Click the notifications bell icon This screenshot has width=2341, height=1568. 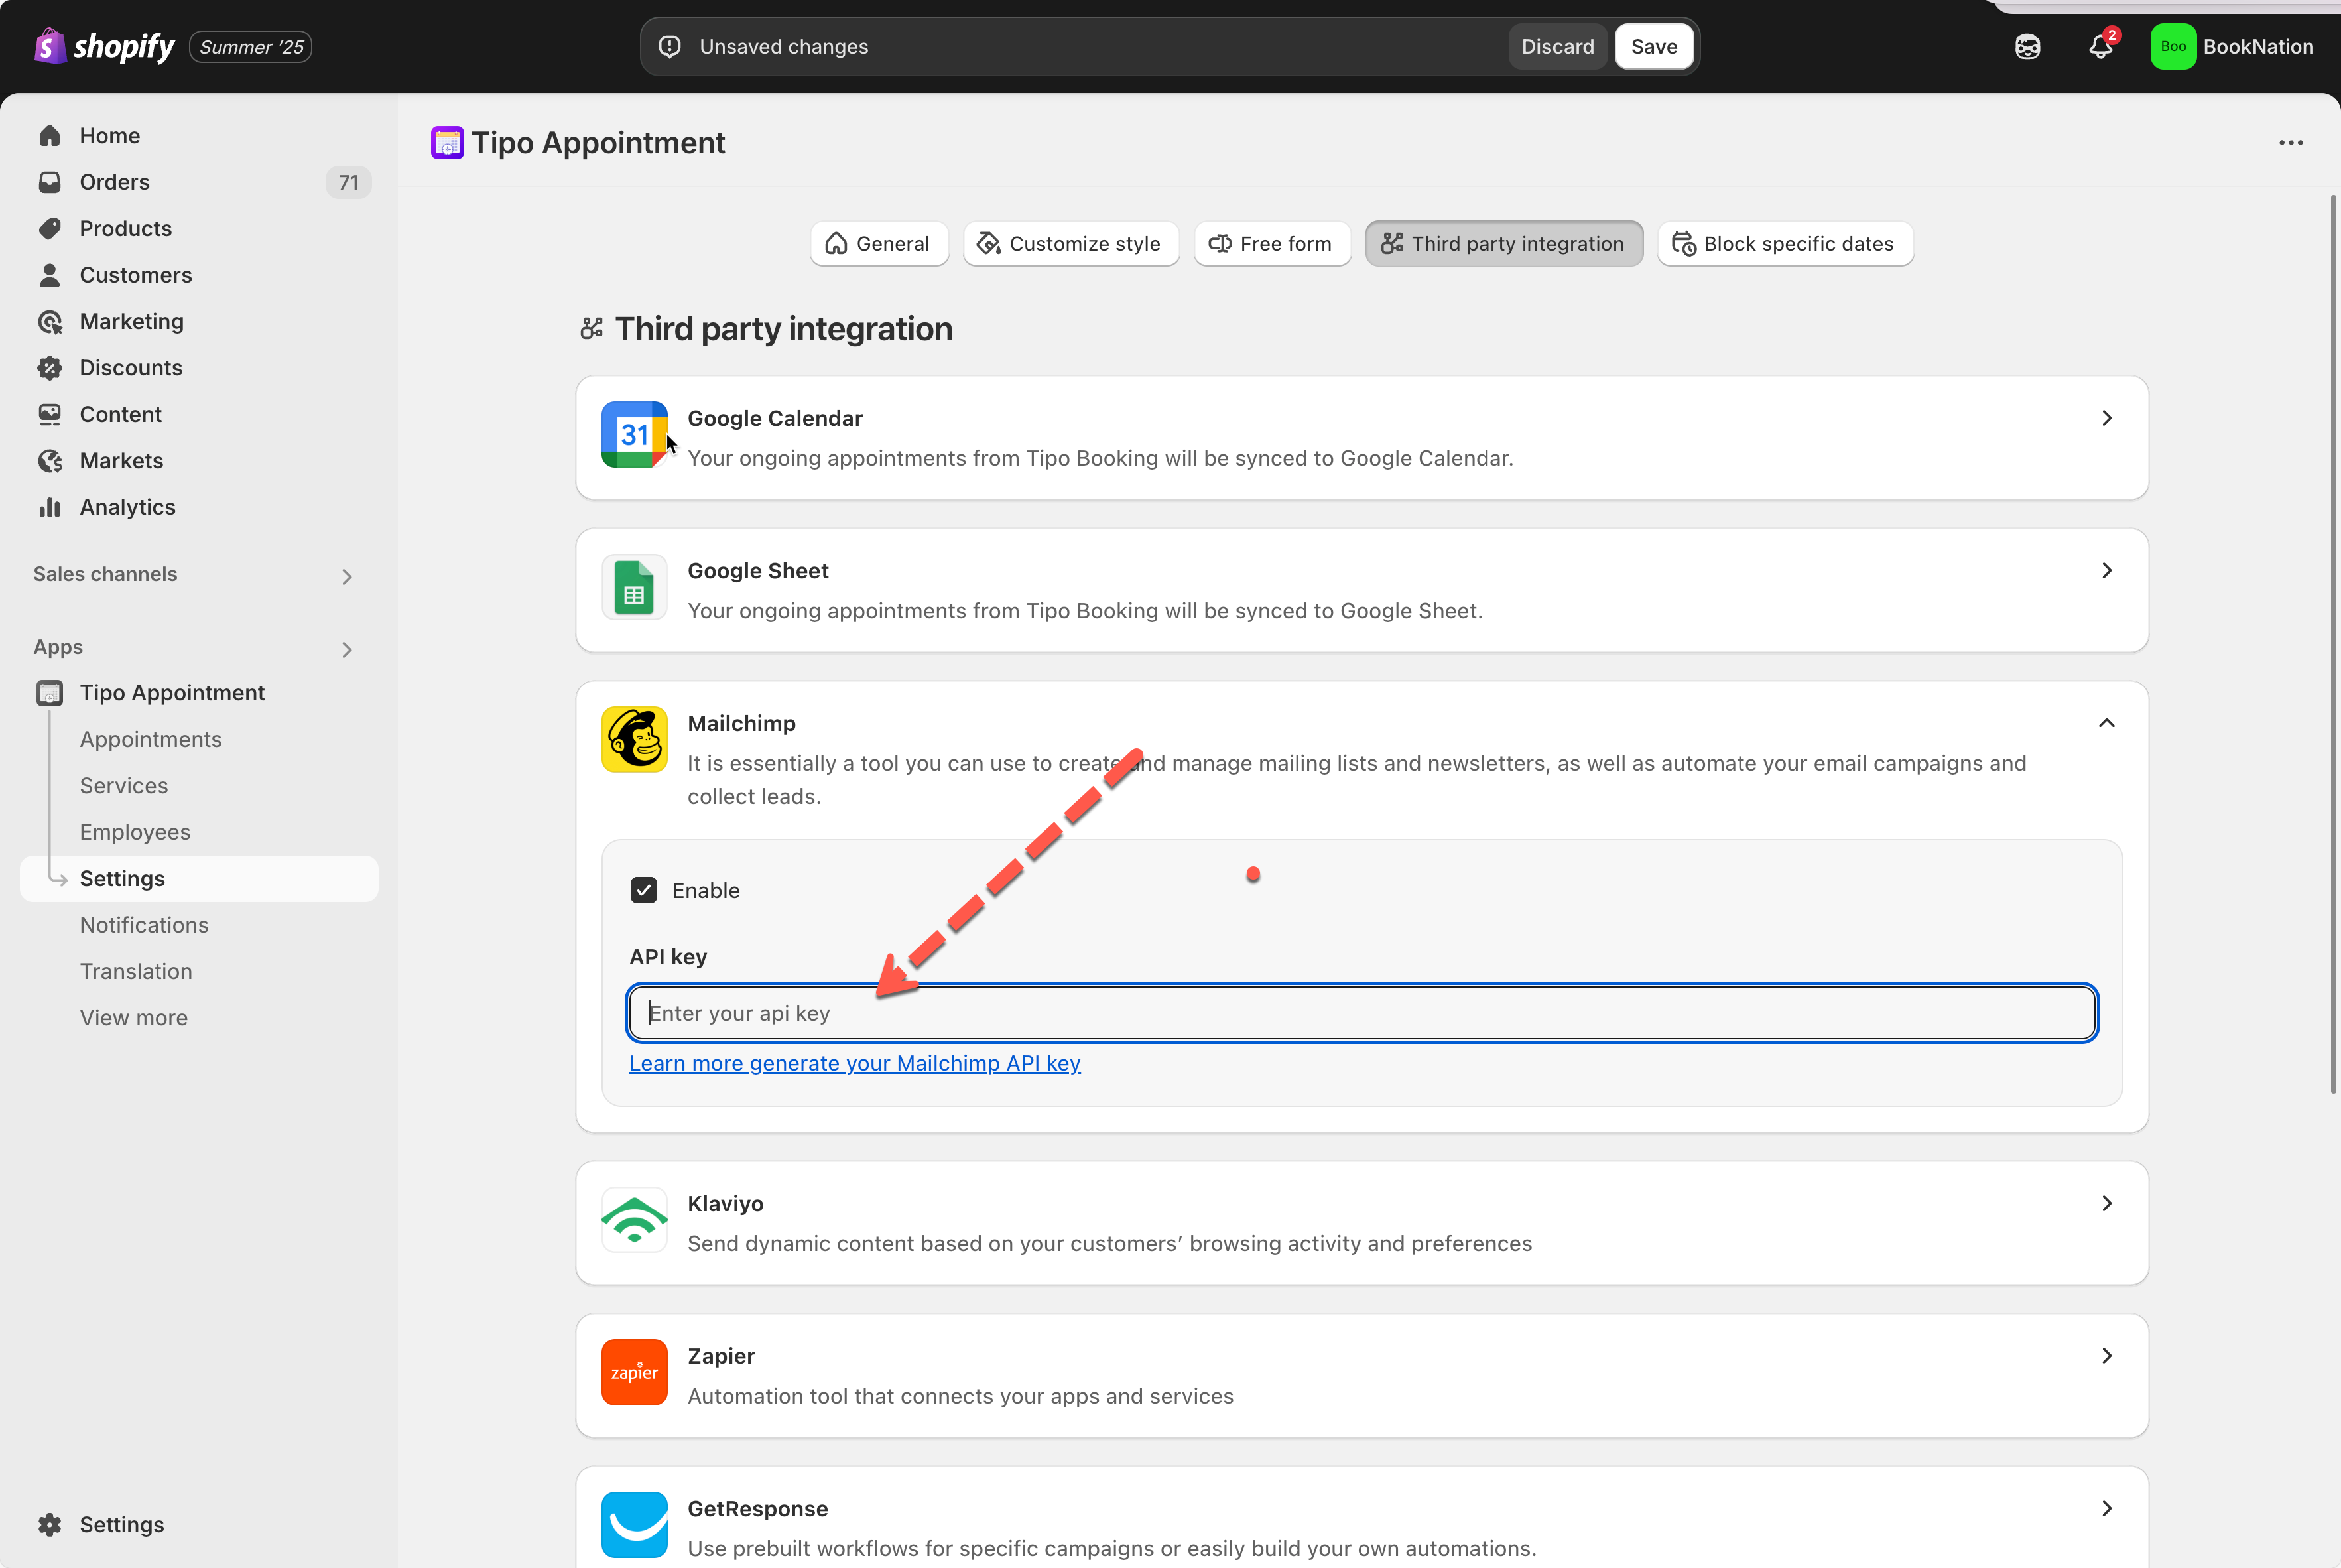click(2100, 47)
